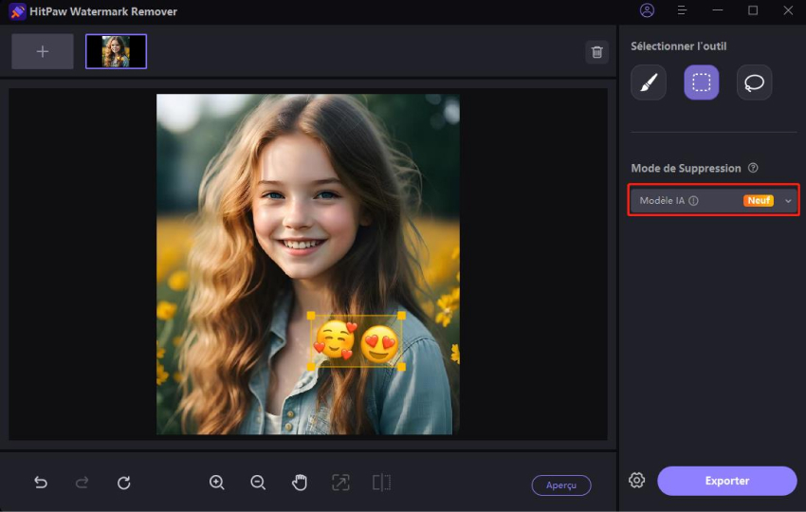
Task: Click the Aperçu preview button
Action: pyautogui.click(x=561, y=485)
